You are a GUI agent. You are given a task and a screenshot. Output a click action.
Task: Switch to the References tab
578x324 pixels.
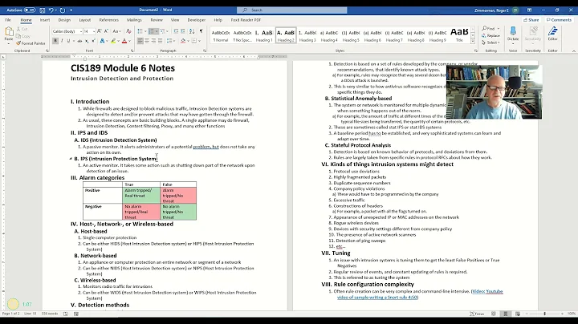[x=108, y=20]
